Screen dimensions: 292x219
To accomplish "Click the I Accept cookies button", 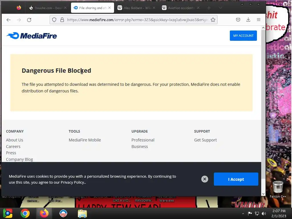I will pos(236,179).
